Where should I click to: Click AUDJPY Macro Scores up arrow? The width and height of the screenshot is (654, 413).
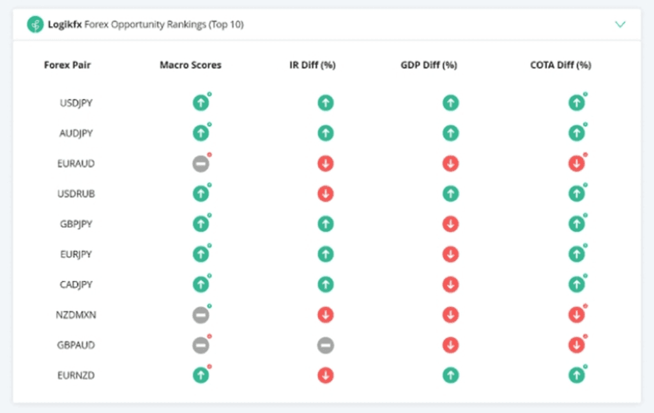pyautogui.click(x=201, y=133)
